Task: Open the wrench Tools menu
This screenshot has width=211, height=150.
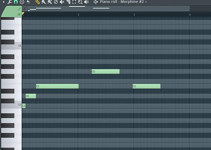Action: [9, 2]
